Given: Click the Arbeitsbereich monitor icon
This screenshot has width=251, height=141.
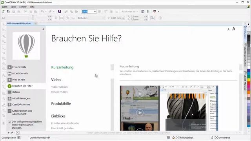Looking at the screenshot, I should [x=9, y=73].
